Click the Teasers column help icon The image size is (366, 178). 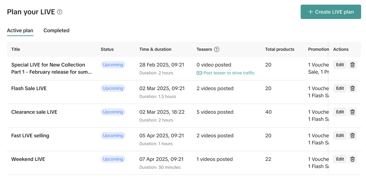pyautogui.click(x=217, y=49)
